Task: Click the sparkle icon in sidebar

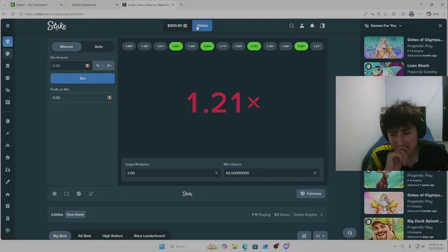Action: point(8,133)
